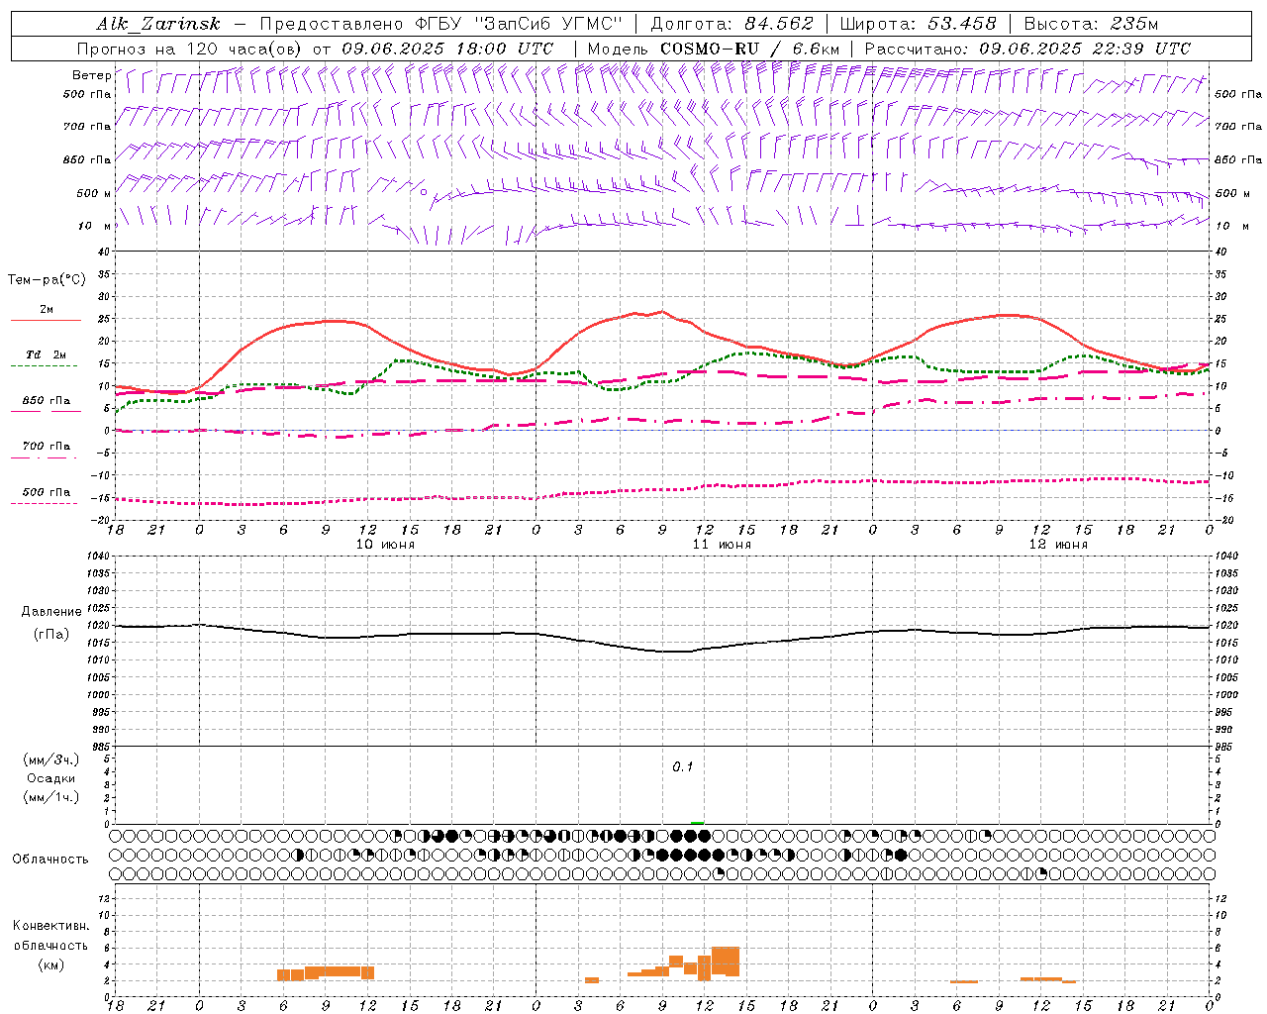Screen dimensions: 1267x1014
Task: Select the (мм/1ч.) precipitation unit label
Action: click(x=51, y=797)
